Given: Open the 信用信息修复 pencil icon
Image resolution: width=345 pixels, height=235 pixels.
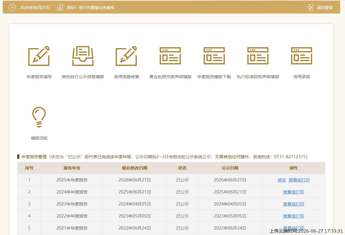Looking at the screenshot, I should click(x=126, y=56).
